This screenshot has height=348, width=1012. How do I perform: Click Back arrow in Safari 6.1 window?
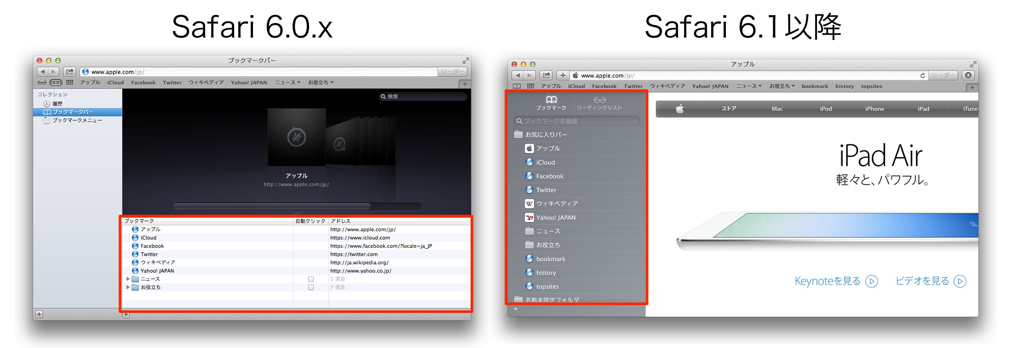click(x=518, y=75)
